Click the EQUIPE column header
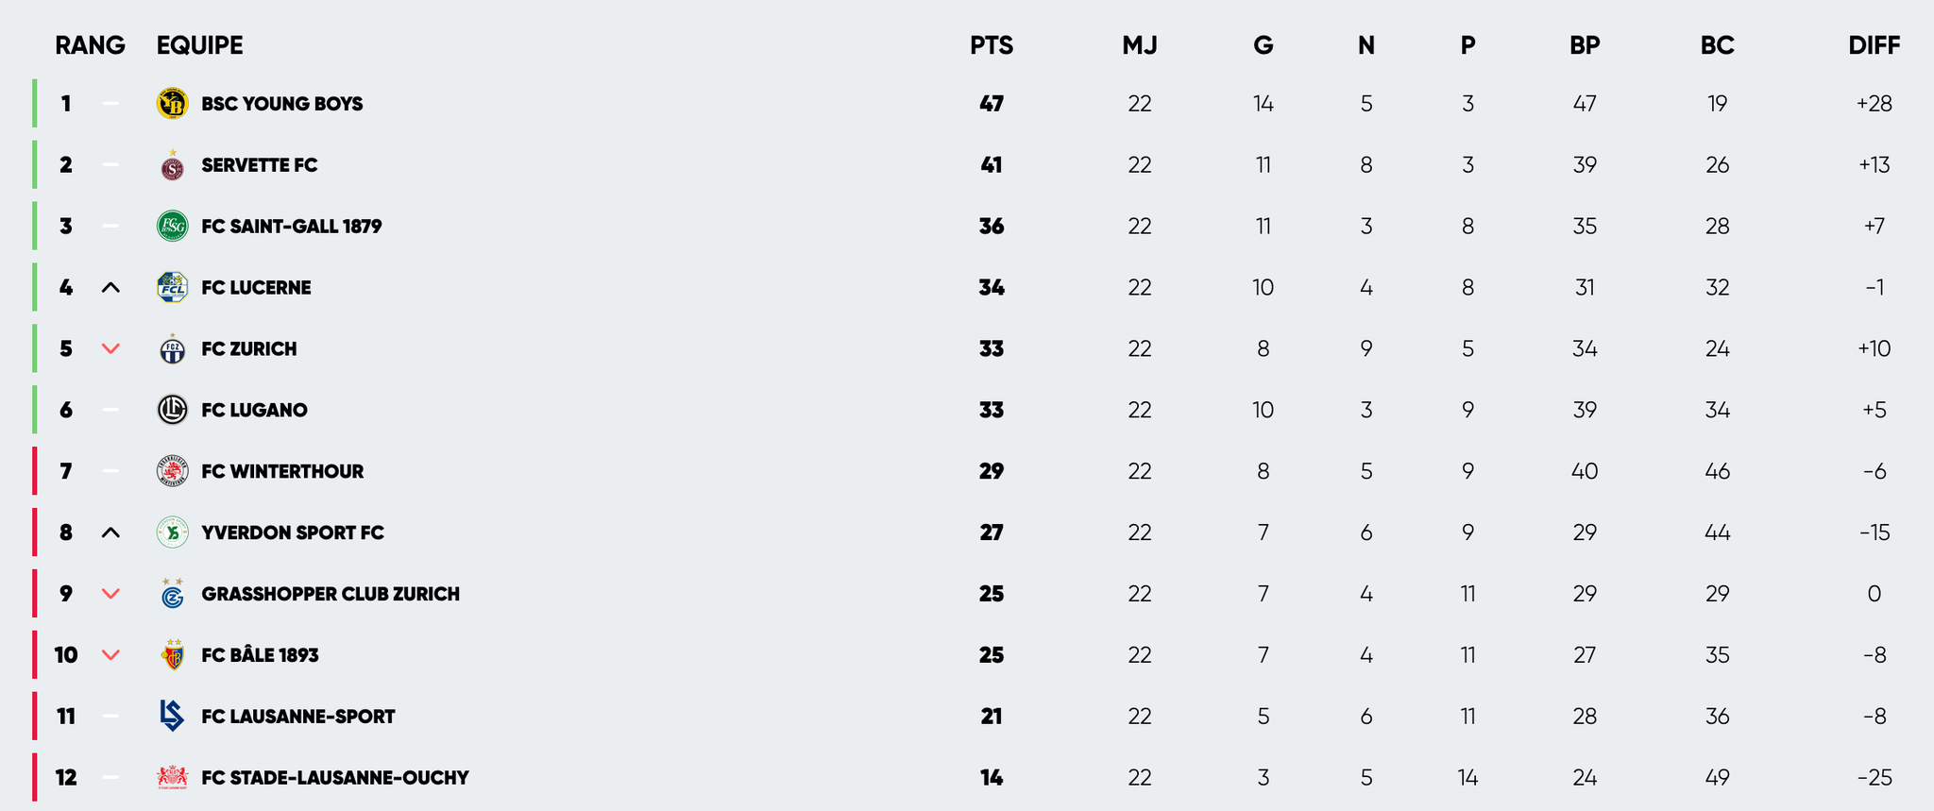1934x811 pixels. click(x=199, y=45)
